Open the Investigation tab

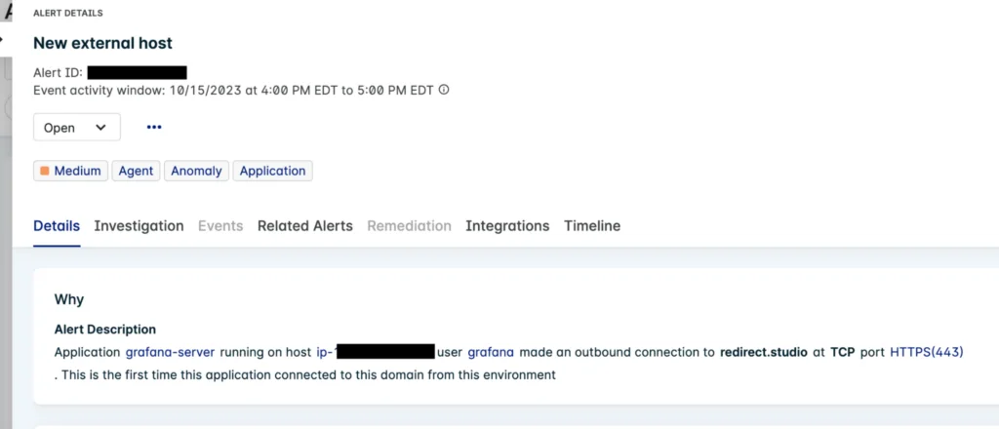point(139,225)
